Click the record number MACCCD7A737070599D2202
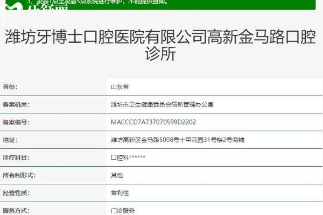Image resolution: width=323 pixels, height=215 pixels. tap(153, 122)
